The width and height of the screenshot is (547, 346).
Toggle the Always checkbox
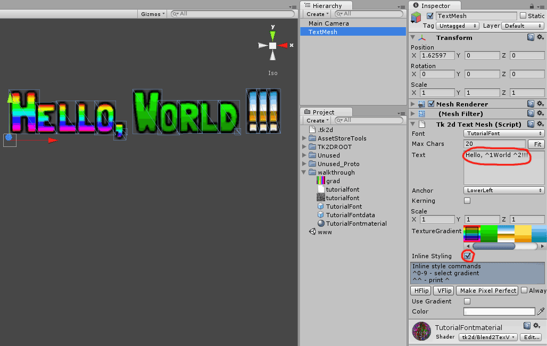(524, 290)
